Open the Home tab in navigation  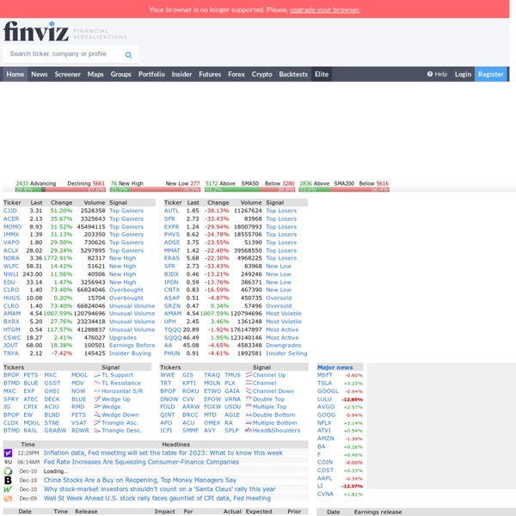[15, 74]
